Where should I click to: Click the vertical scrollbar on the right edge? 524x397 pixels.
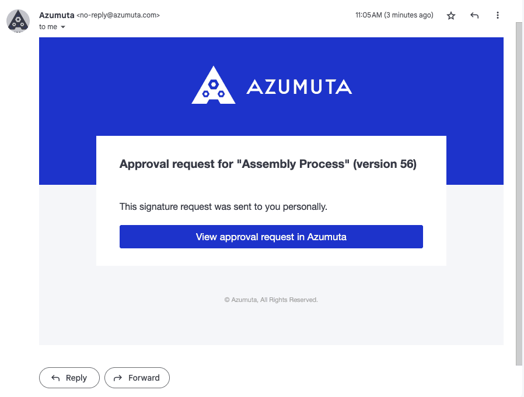pyautogui.click(x=519, y=192)
